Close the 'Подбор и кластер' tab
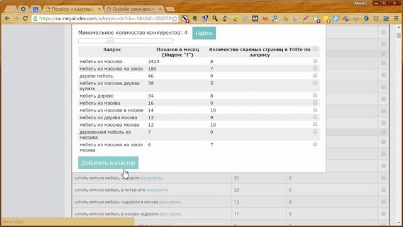403x227 pixels. 99,9
